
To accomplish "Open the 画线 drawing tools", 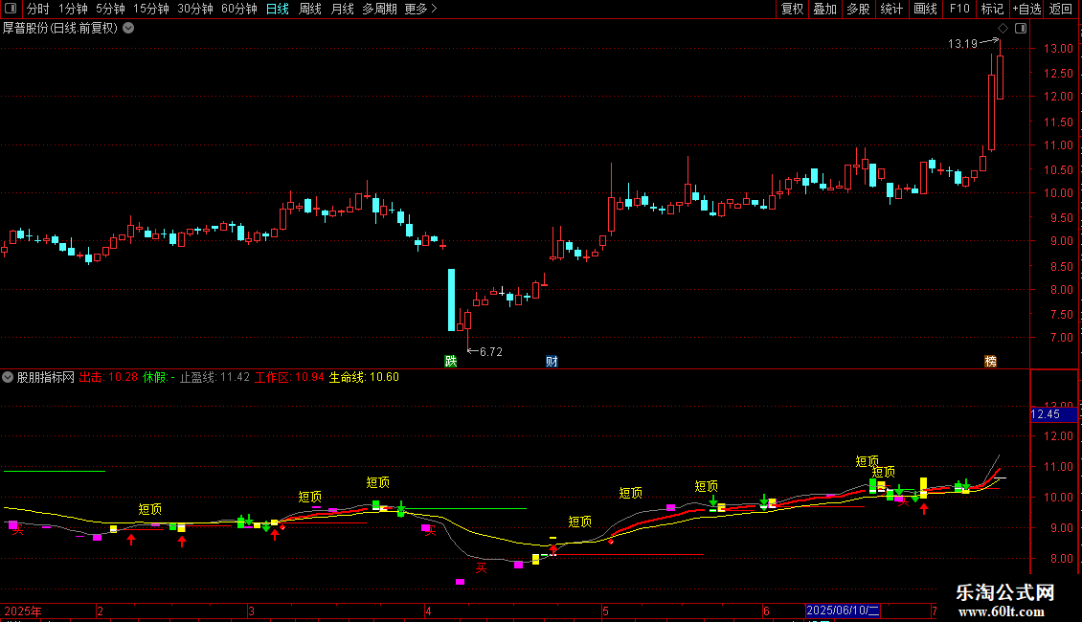I will pos(925,9).
